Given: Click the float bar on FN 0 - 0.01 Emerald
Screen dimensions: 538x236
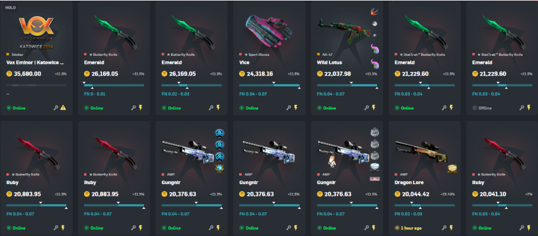Looking at the screenshot, I should (114, 85).
